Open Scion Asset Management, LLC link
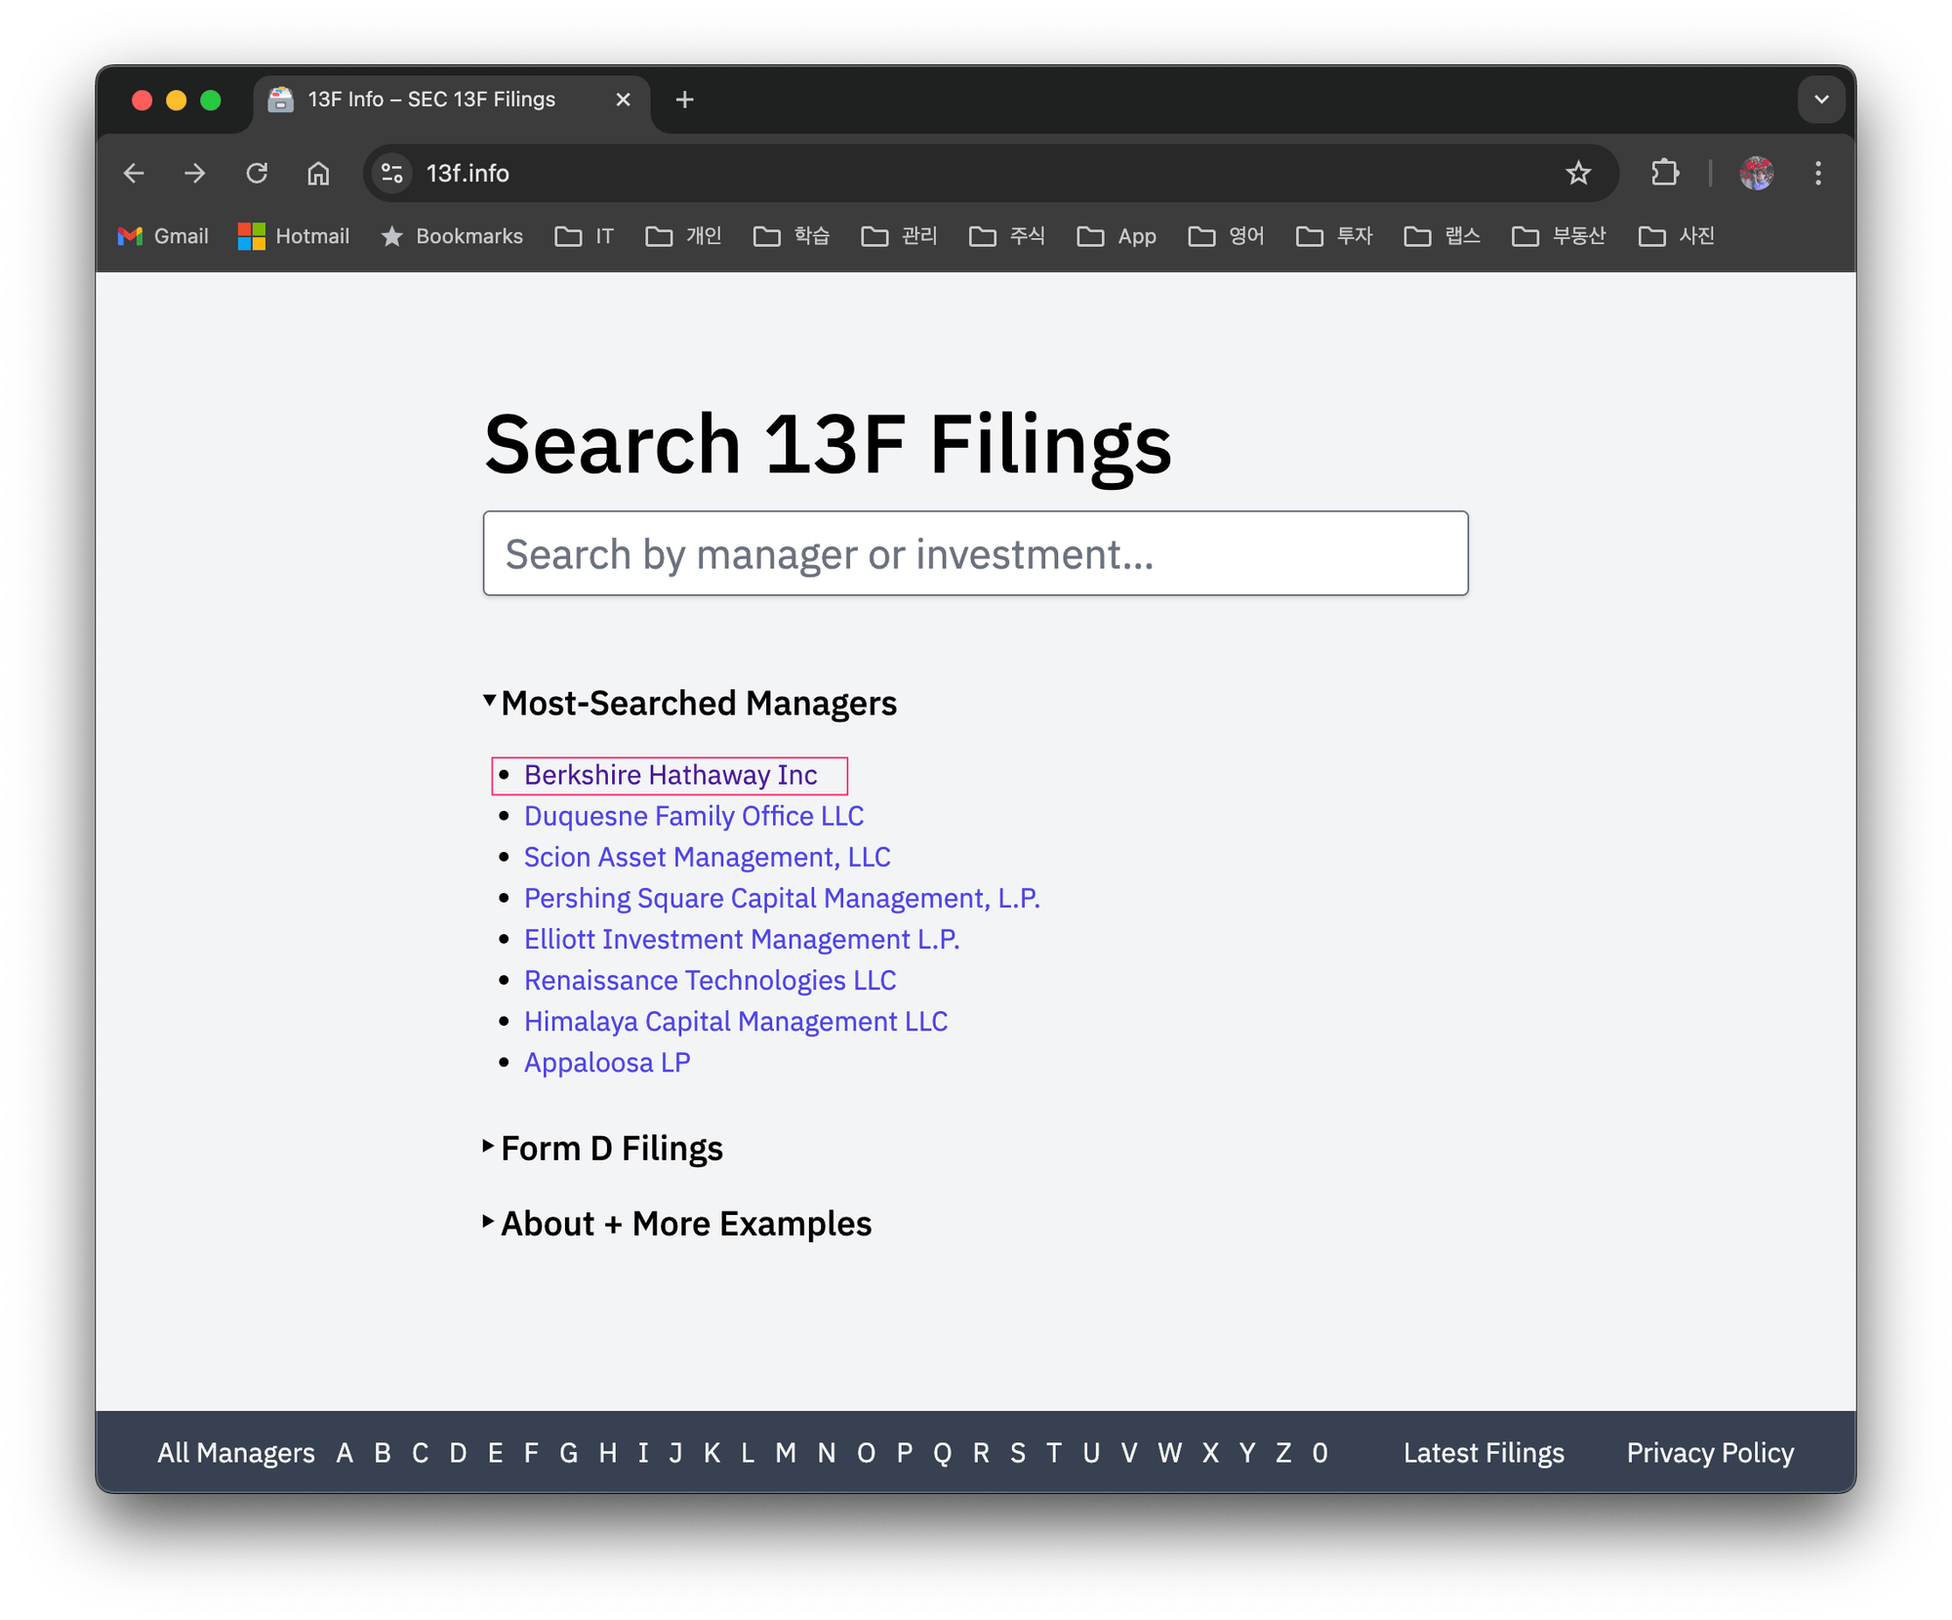 pos(708,857)
